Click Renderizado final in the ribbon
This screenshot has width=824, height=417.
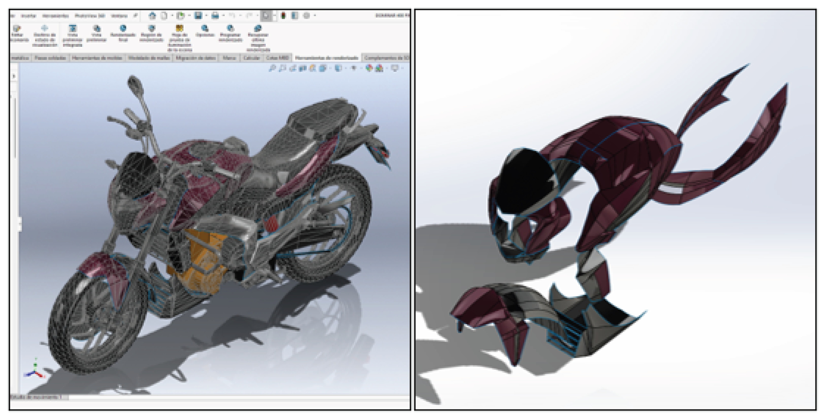point(123,33)
